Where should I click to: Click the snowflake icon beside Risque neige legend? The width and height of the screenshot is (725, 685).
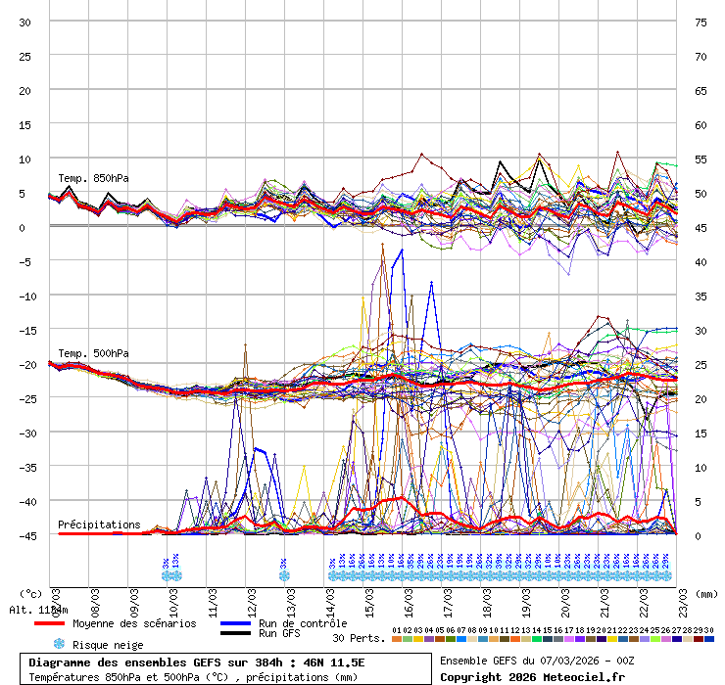(x=59, y=644)
